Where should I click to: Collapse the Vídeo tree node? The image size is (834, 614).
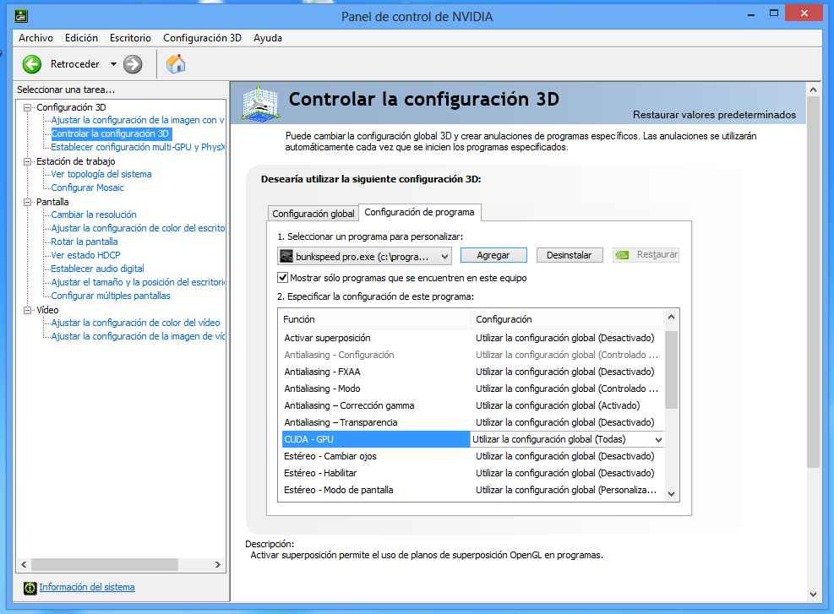(28, 310)
